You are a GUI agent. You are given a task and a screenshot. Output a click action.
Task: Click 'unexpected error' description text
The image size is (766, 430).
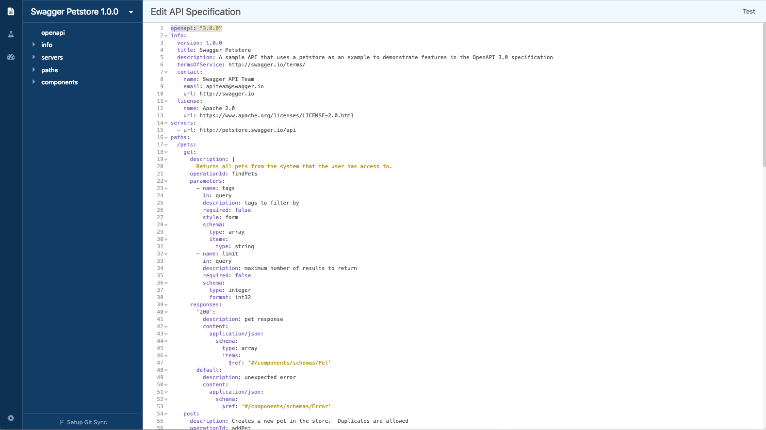click(270, 377)
